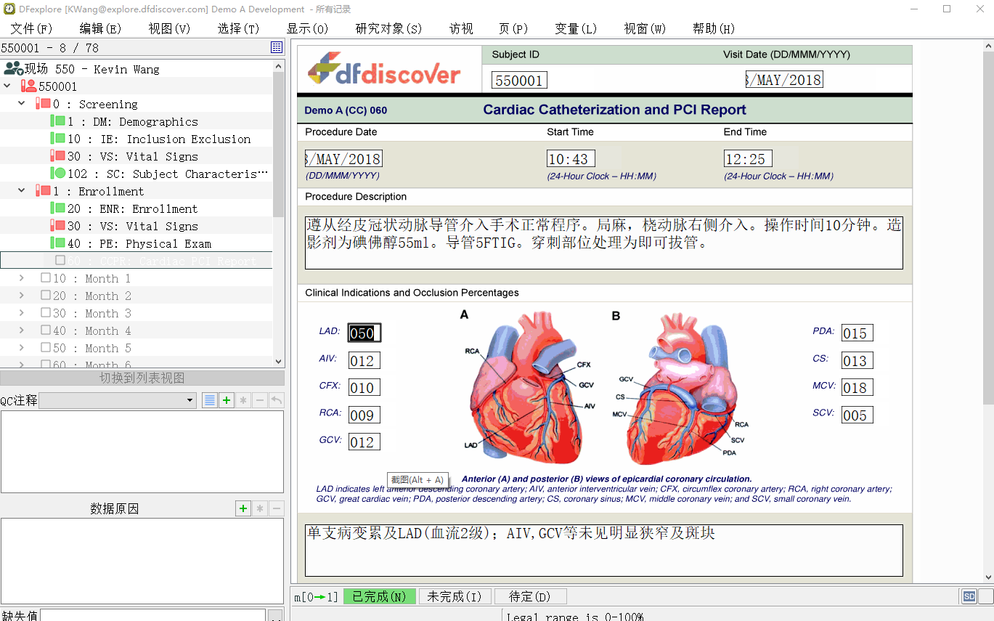The image size is (994, 621).
Task: Click the empty status box of 30 : Month 3
Action: coord(46,313)
